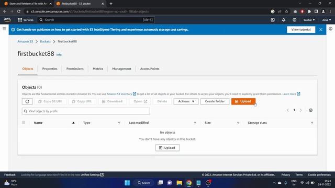This screenshot has height=188, width=335.
Task: Click the Chrome taskbar icon
Action: [189, 183]
